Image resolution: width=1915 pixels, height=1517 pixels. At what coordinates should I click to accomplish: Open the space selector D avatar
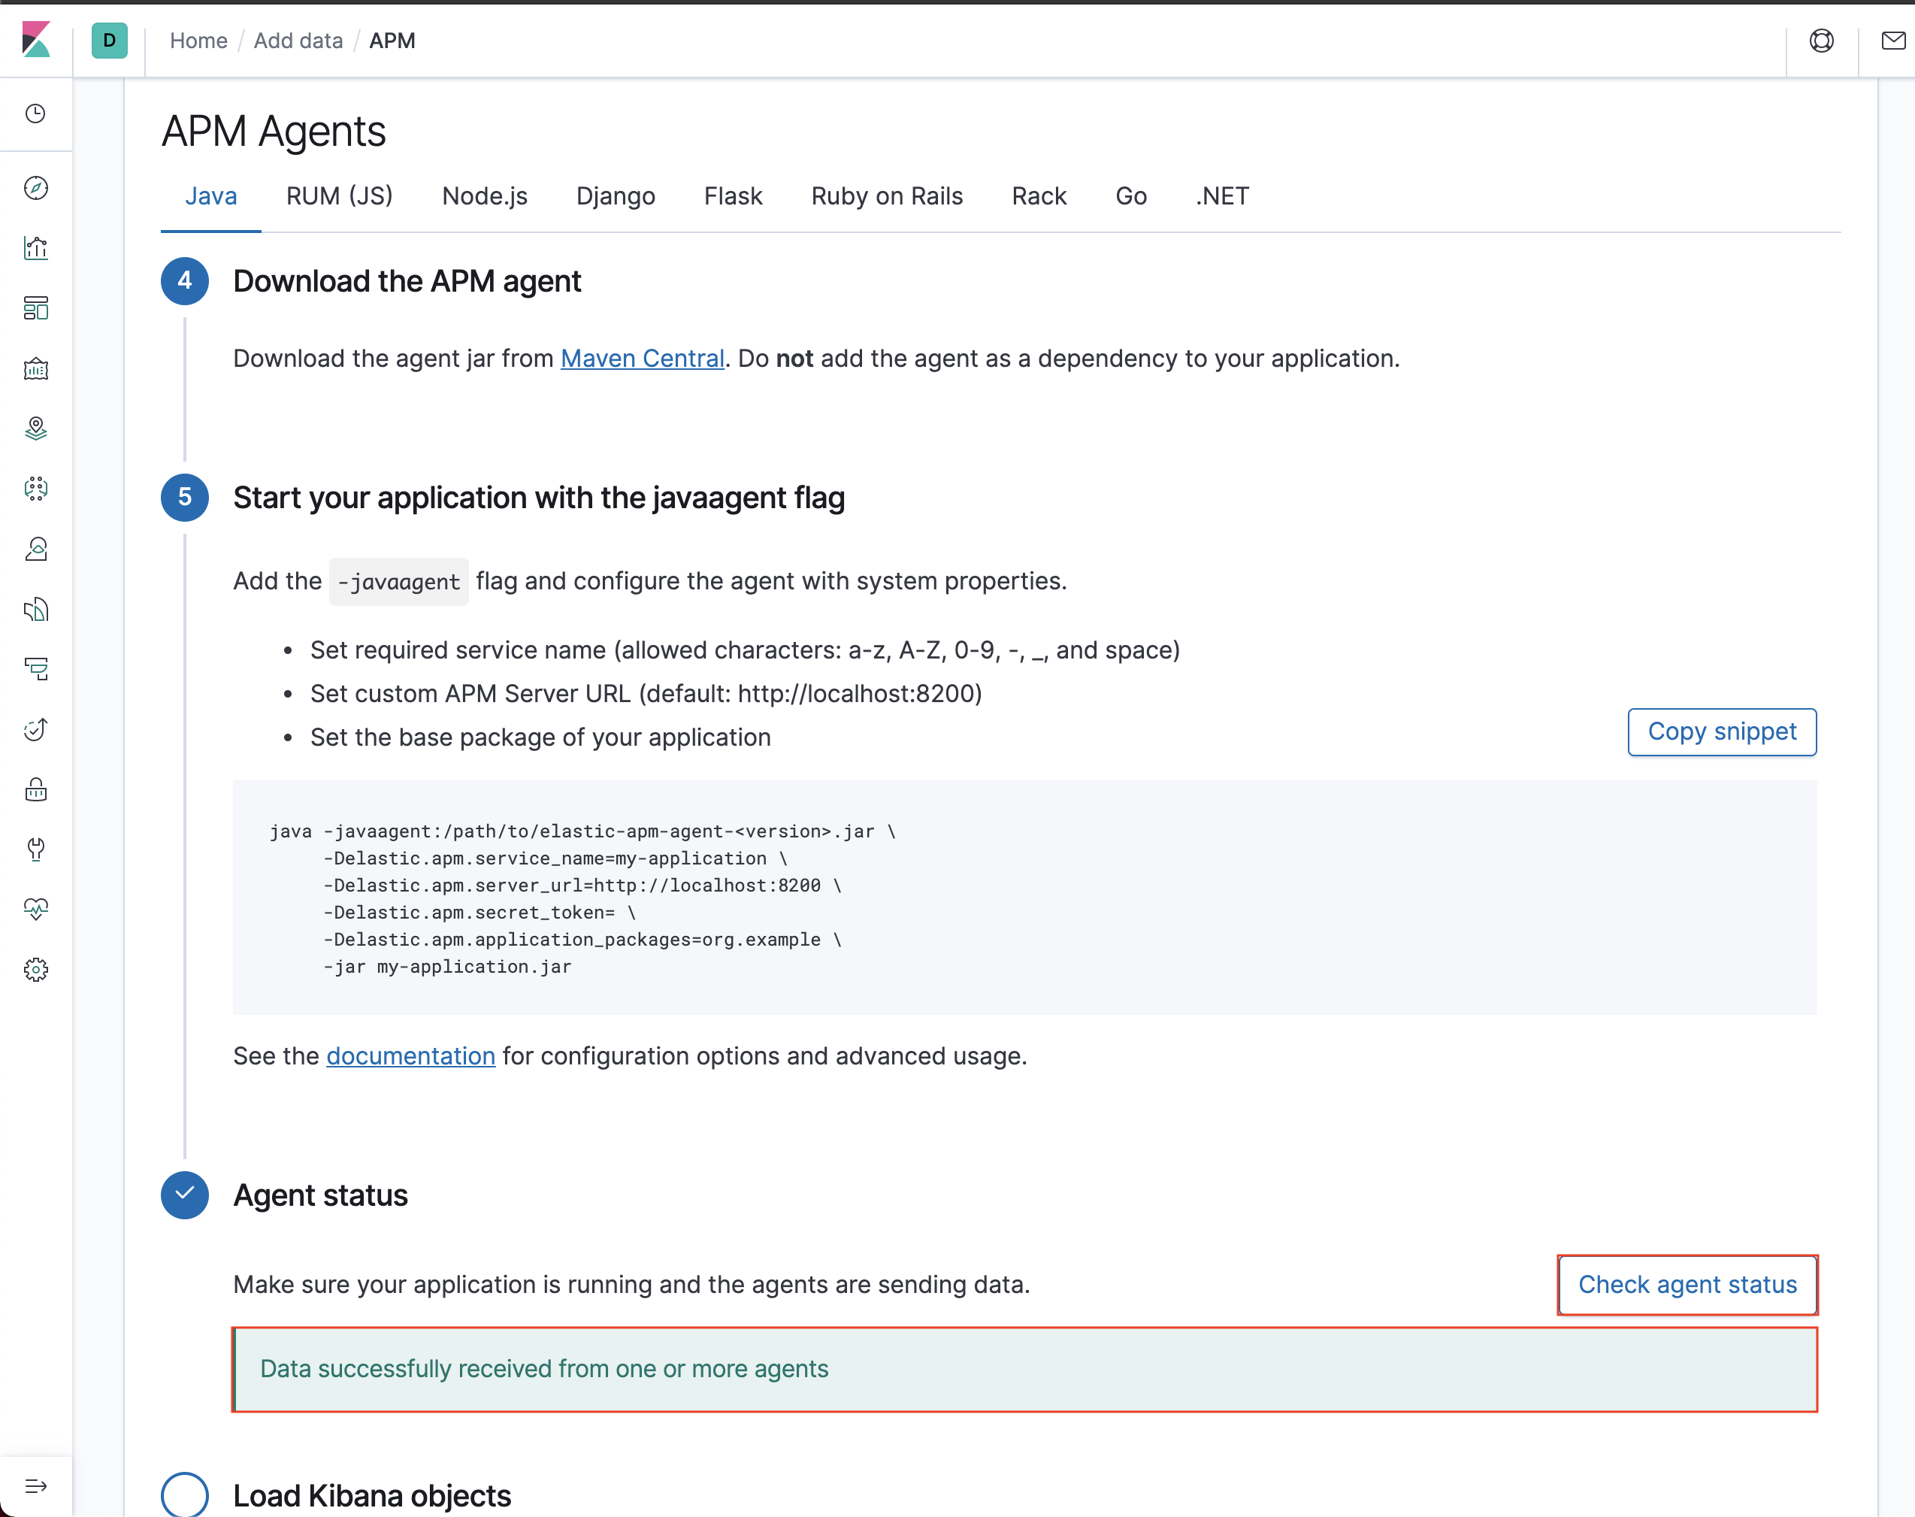(109, 41)
